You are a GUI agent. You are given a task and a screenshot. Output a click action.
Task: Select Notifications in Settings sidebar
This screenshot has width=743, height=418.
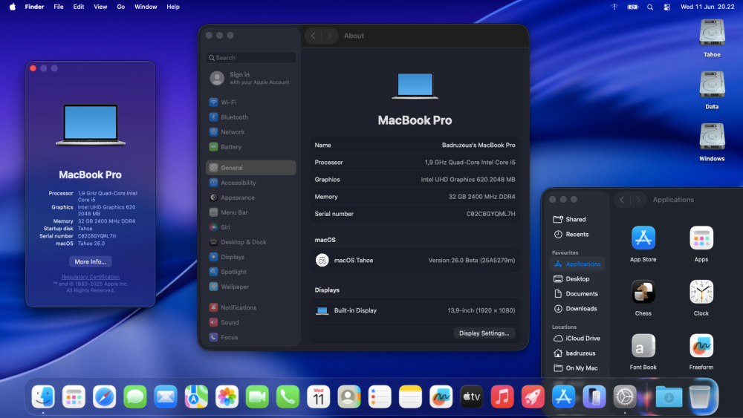(x=251, y=307)
